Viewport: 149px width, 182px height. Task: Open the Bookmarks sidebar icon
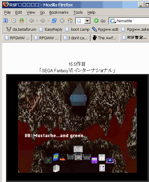[5, 21]
